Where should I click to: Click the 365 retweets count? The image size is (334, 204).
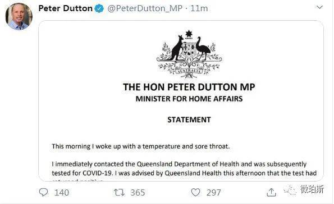click(138, 193)
